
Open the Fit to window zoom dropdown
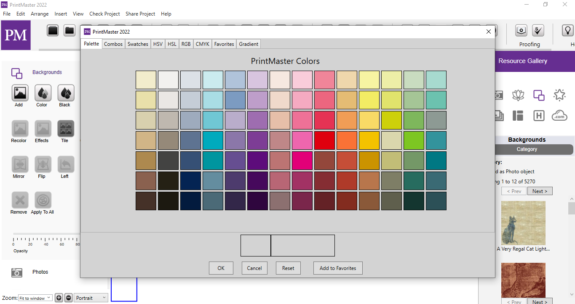click(x=35, y=298)
